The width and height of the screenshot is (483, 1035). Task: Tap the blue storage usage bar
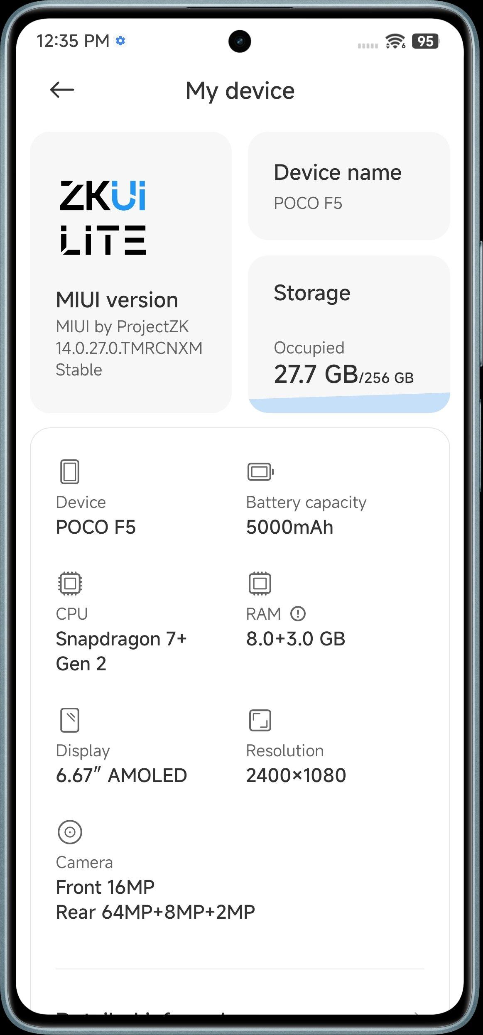tap(349, 403)
